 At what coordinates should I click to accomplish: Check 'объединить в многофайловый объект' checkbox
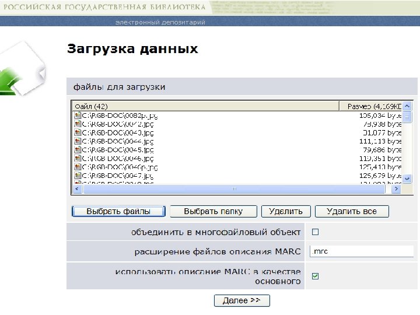pyautogui.click(x=315, y=232)
